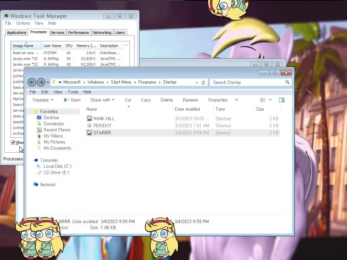
Task: Click Windows in the address breadcrumb
Action: pos(96,82)
